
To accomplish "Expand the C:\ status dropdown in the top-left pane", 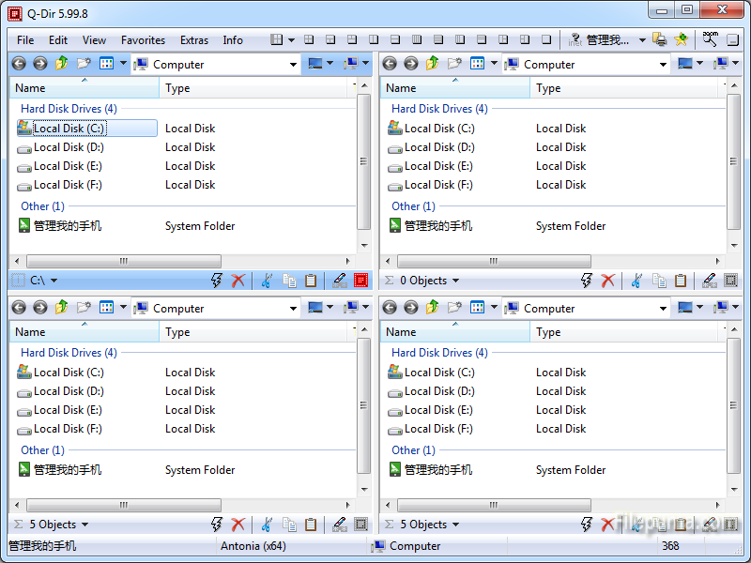I will tap(54, 281).
